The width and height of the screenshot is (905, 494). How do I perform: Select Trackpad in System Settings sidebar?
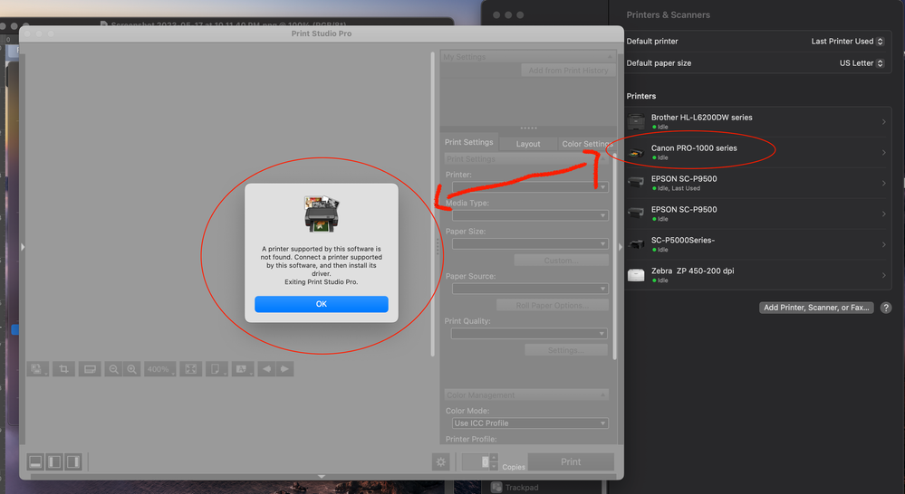click(515, 488)
